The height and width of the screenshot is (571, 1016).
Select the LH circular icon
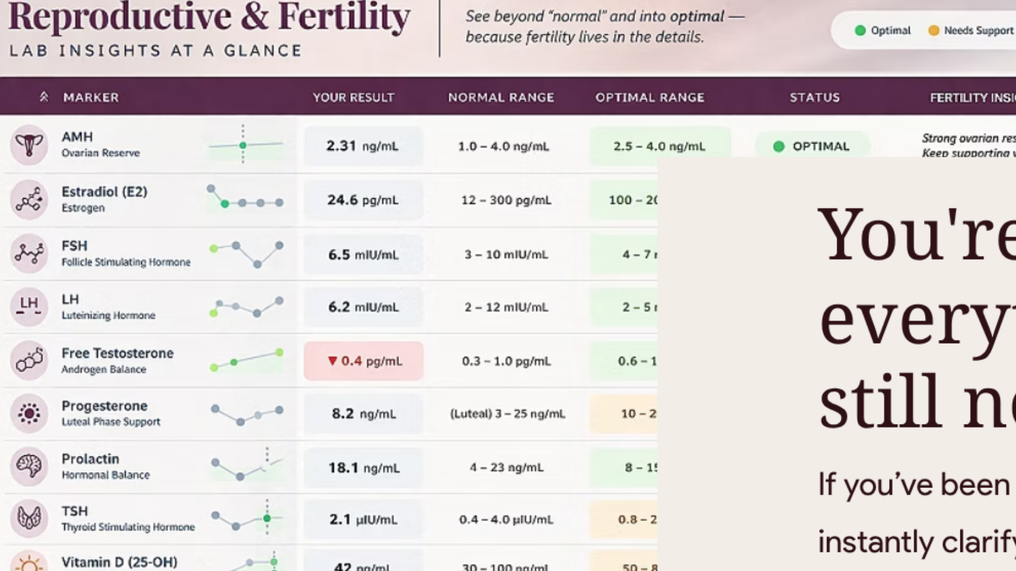click(x=29, y=307)
